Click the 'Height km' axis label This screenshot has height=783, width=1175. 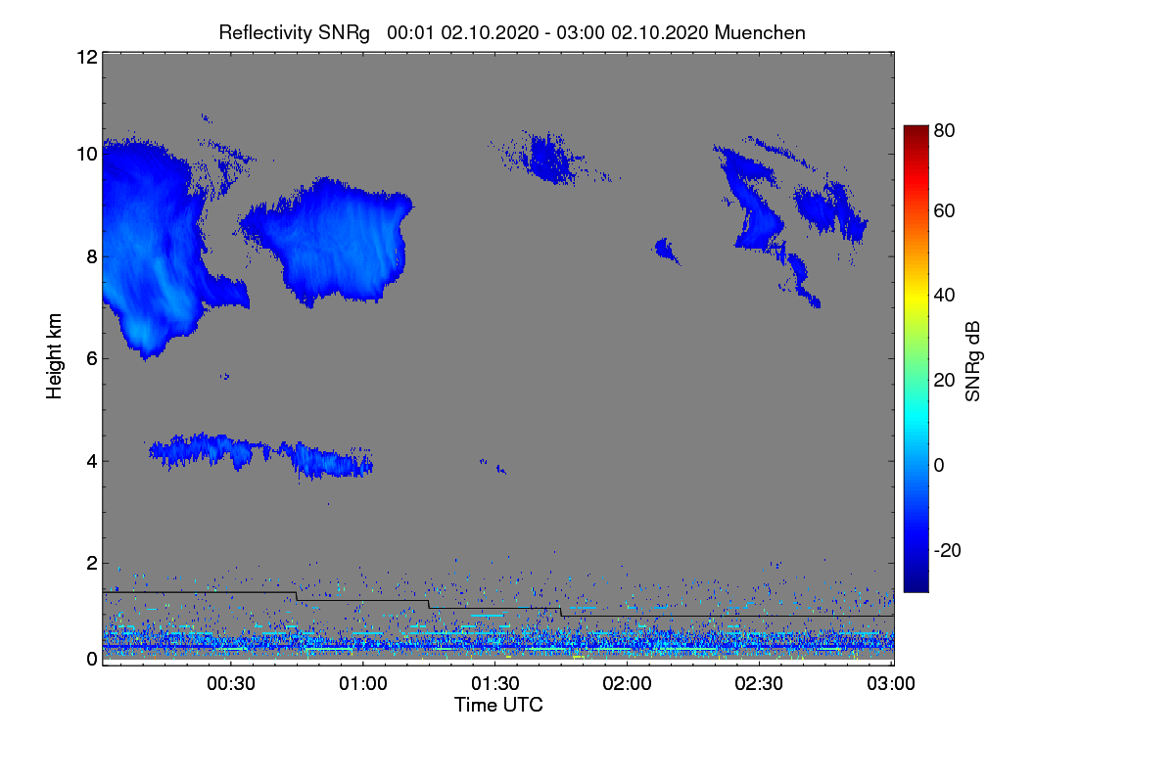pyautogui.click(x=55, y=355)
